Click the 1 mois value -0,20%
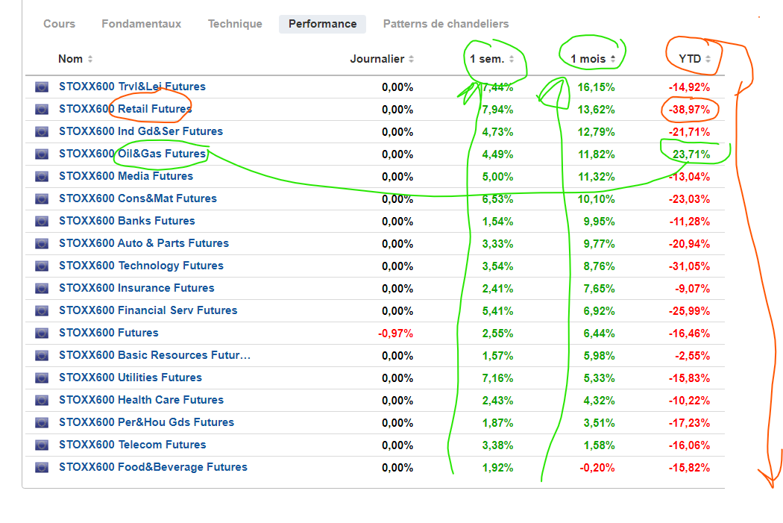The width and height of the screenshot is (783, 523). point(597,468)
